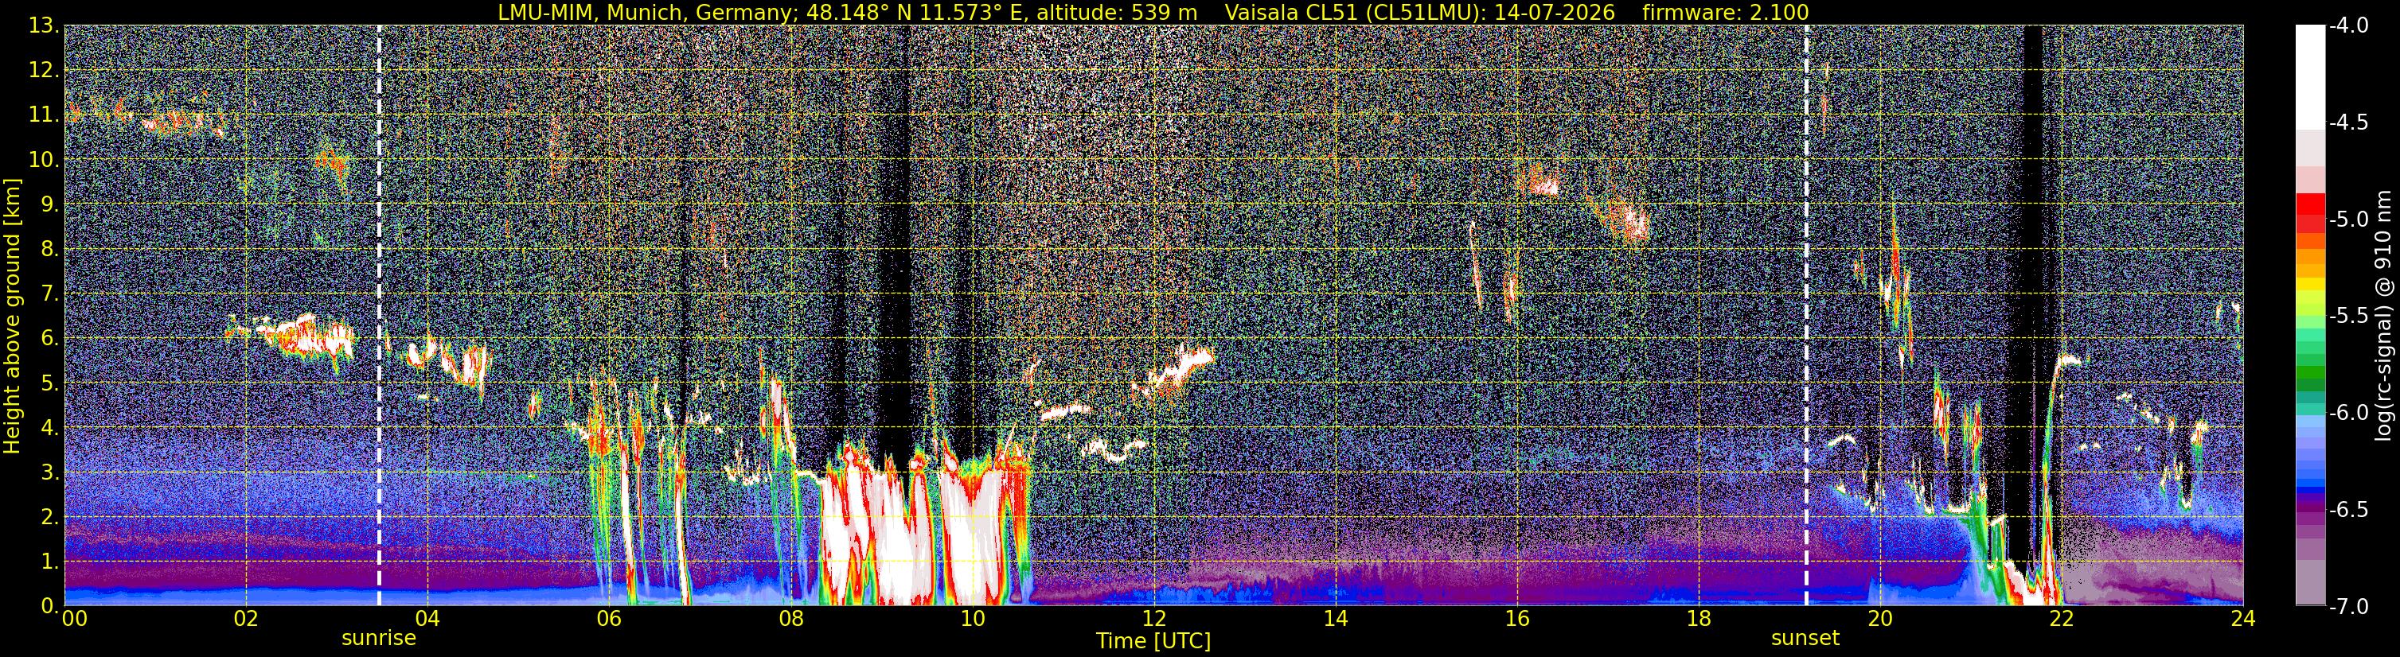Click the x-axis tick label '22'

[x=2062, y=619]
